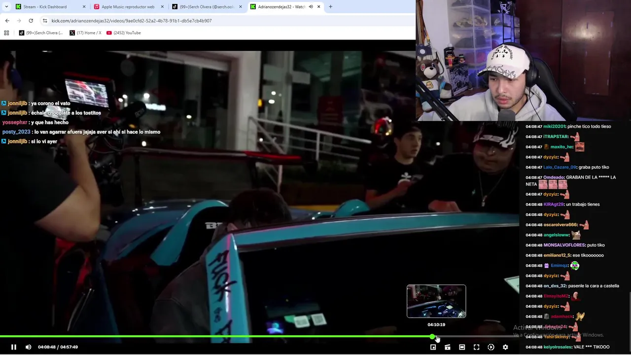Click username on_dxs_32 in chat
Viewport: 631px width, 355px height.
click(x=555, y=286)
